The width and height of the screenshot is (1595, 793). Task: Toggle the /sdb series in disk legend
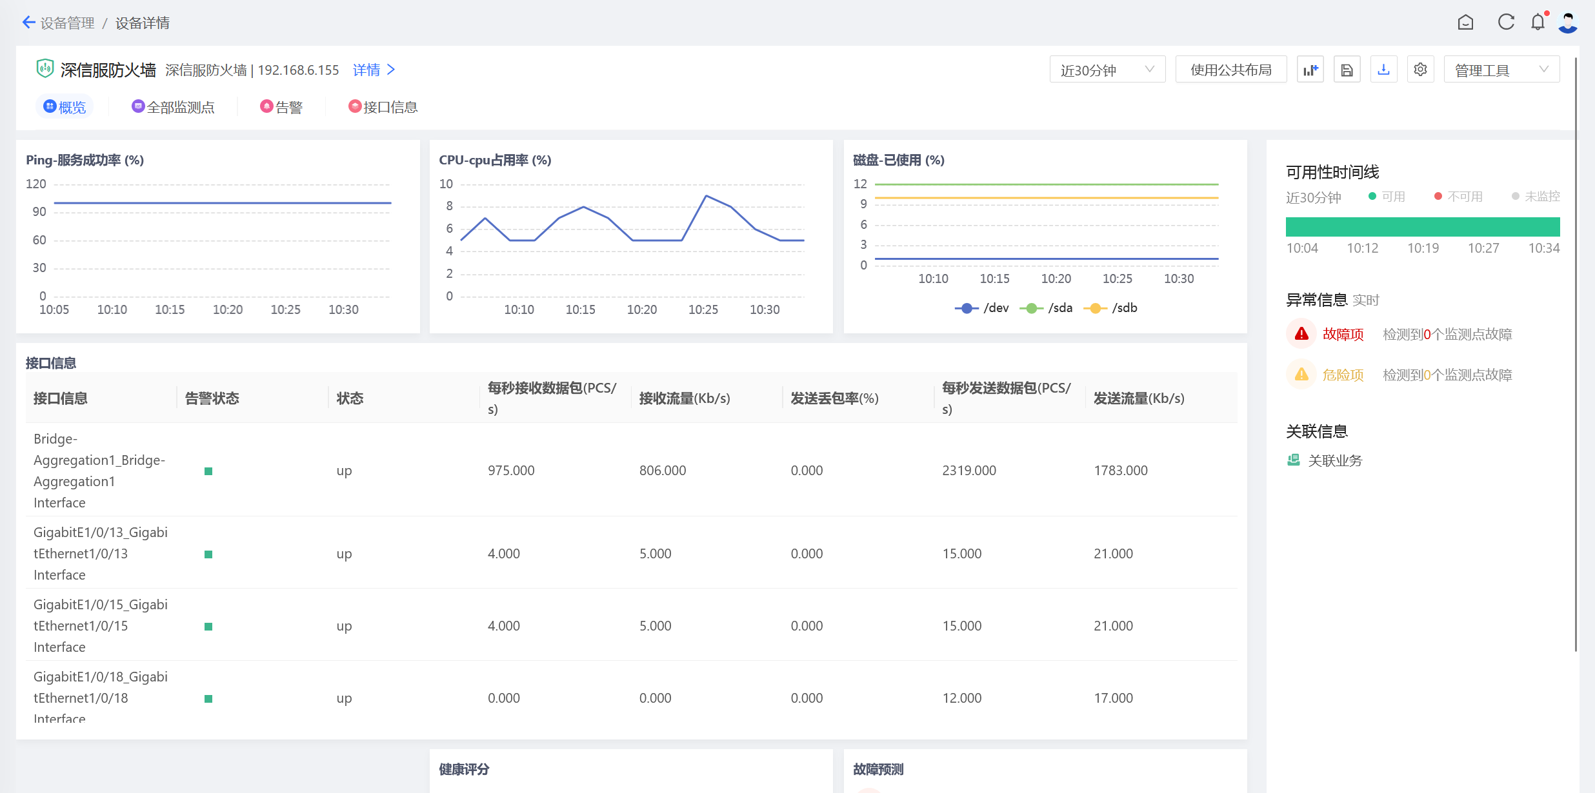1110,308
